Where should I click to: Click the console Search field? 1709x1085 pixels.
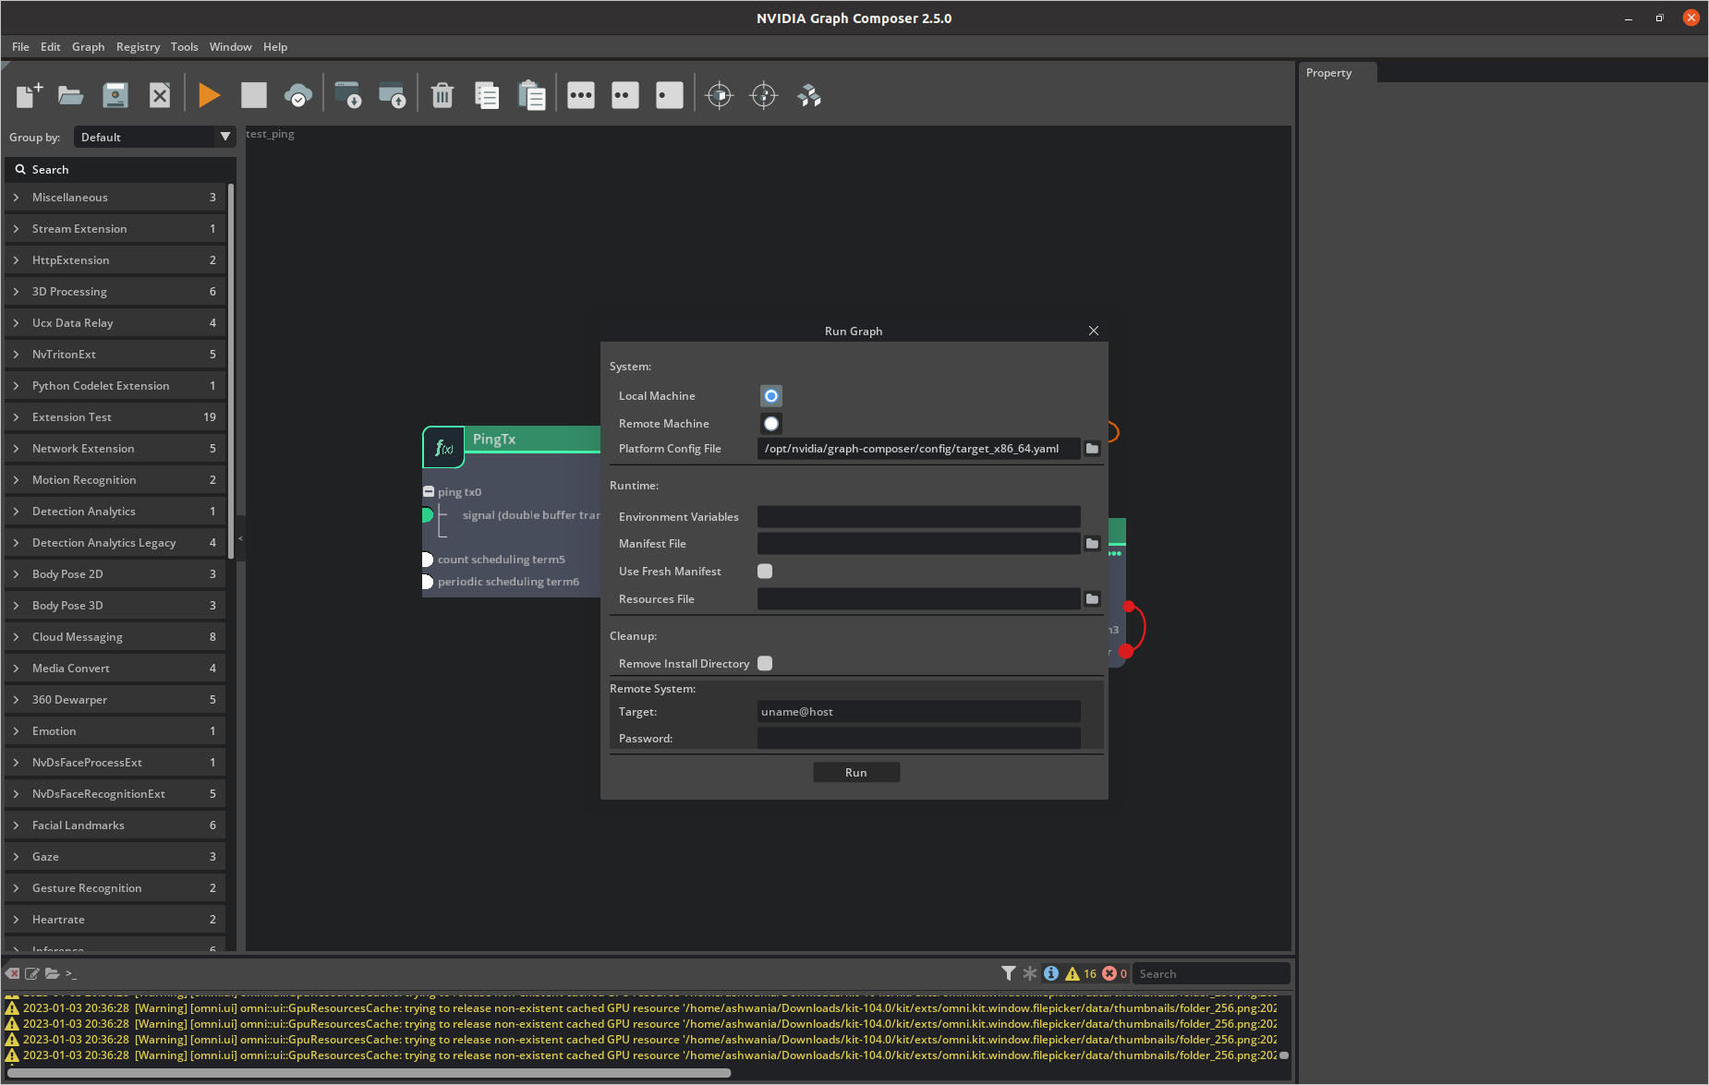click(x=1211, y=973)
